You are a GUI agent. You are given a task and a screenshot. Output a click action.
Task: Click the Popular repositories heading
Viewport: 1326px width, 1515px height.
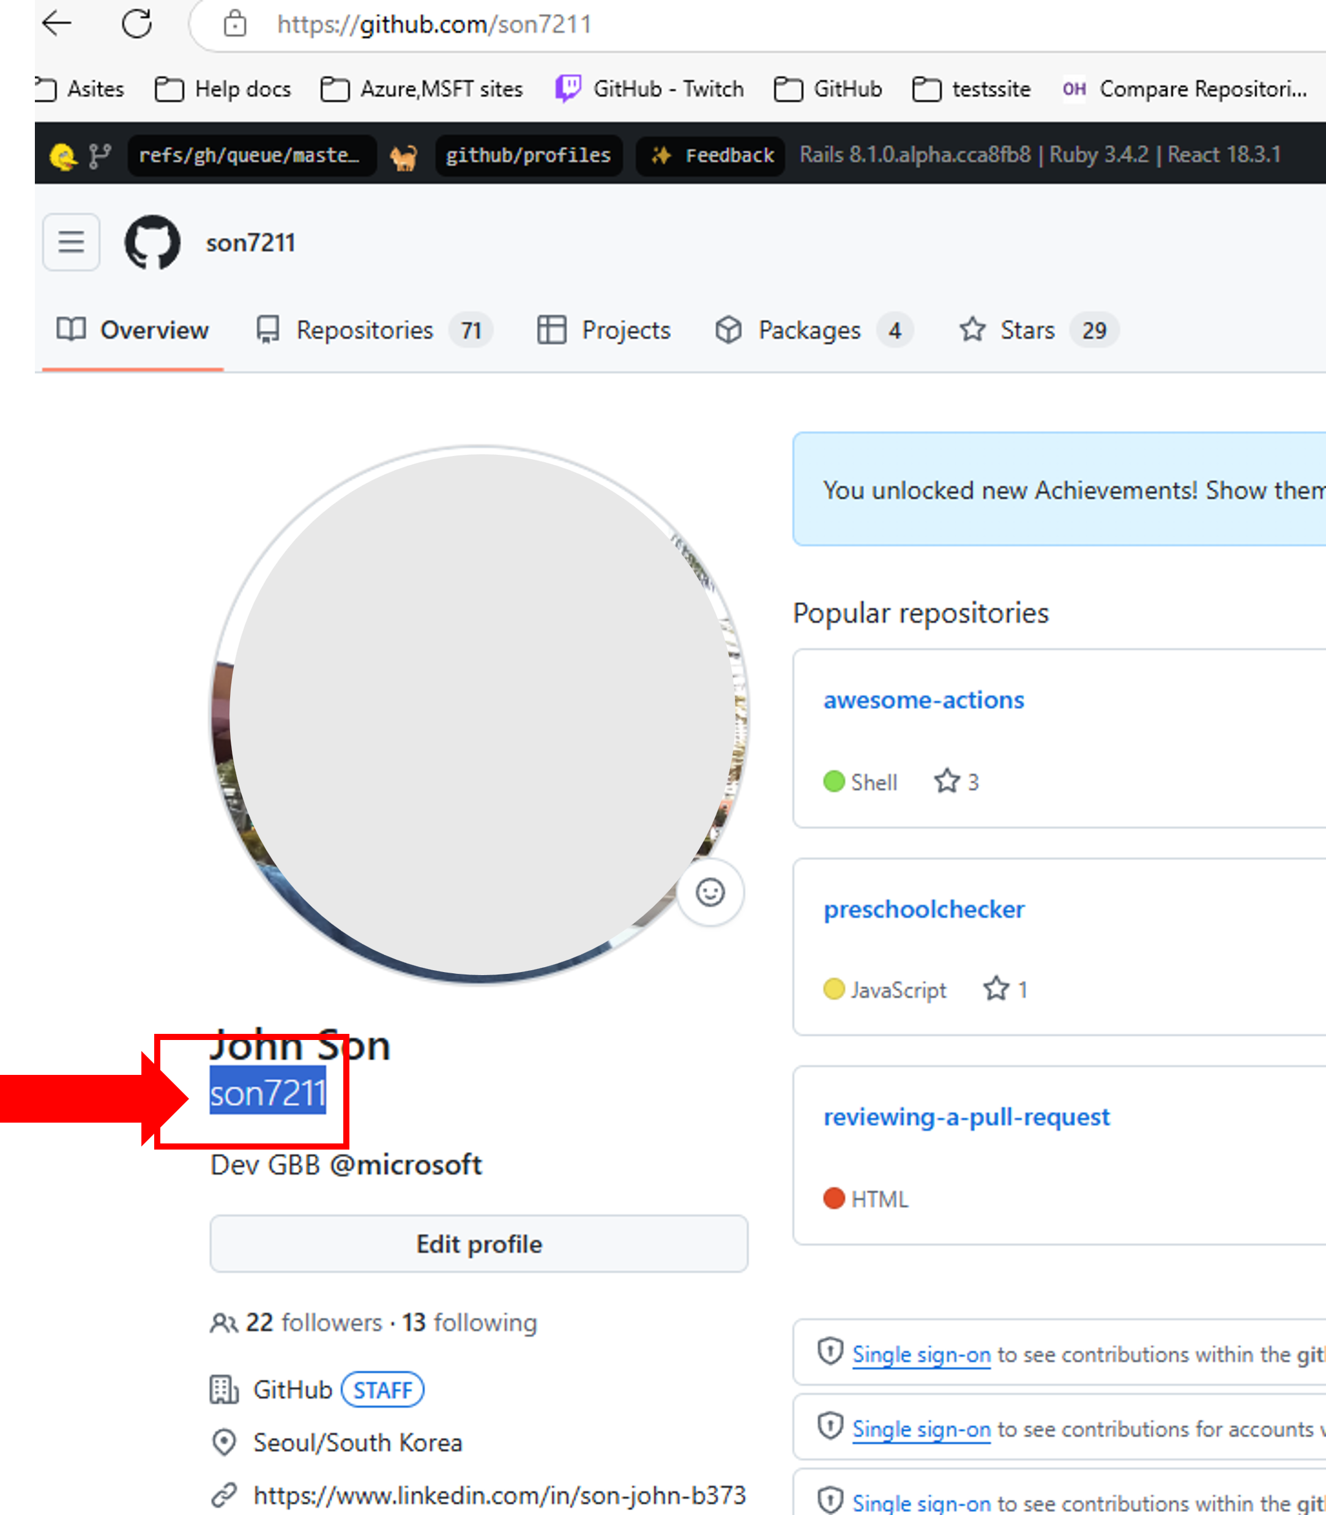[x=920, y=612]
